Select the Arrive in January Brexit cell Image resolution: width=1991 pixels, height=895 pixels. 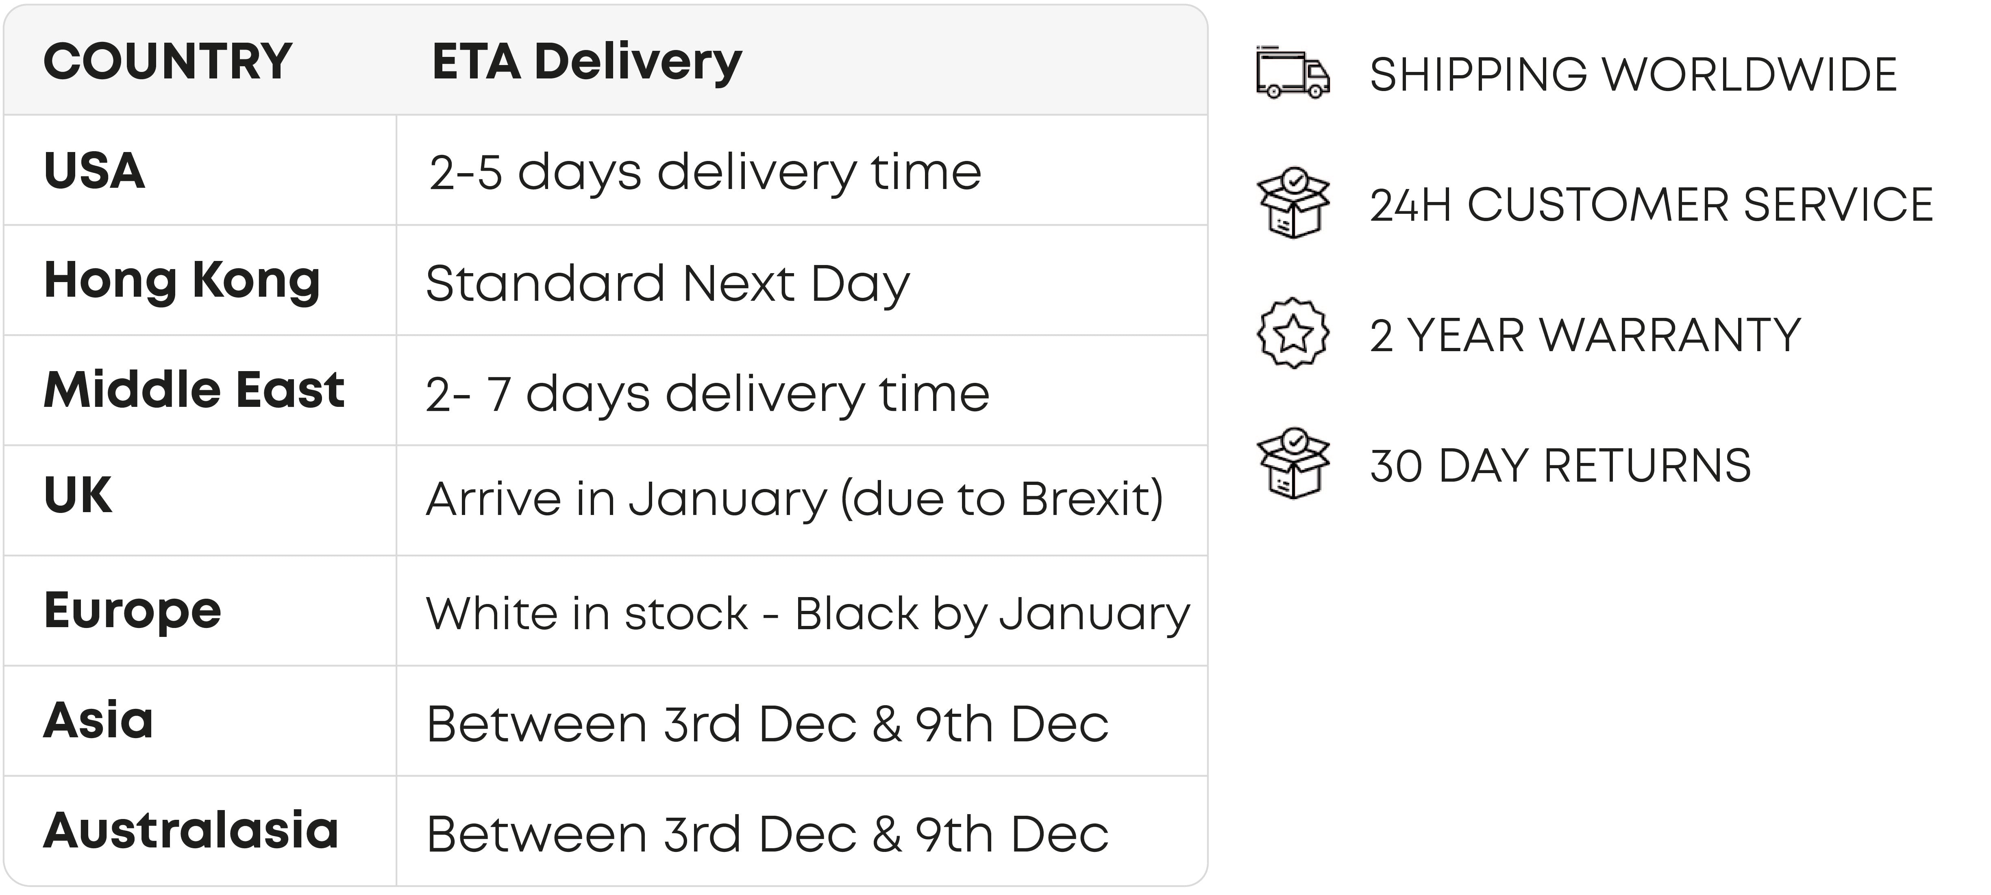pos(794,499)
